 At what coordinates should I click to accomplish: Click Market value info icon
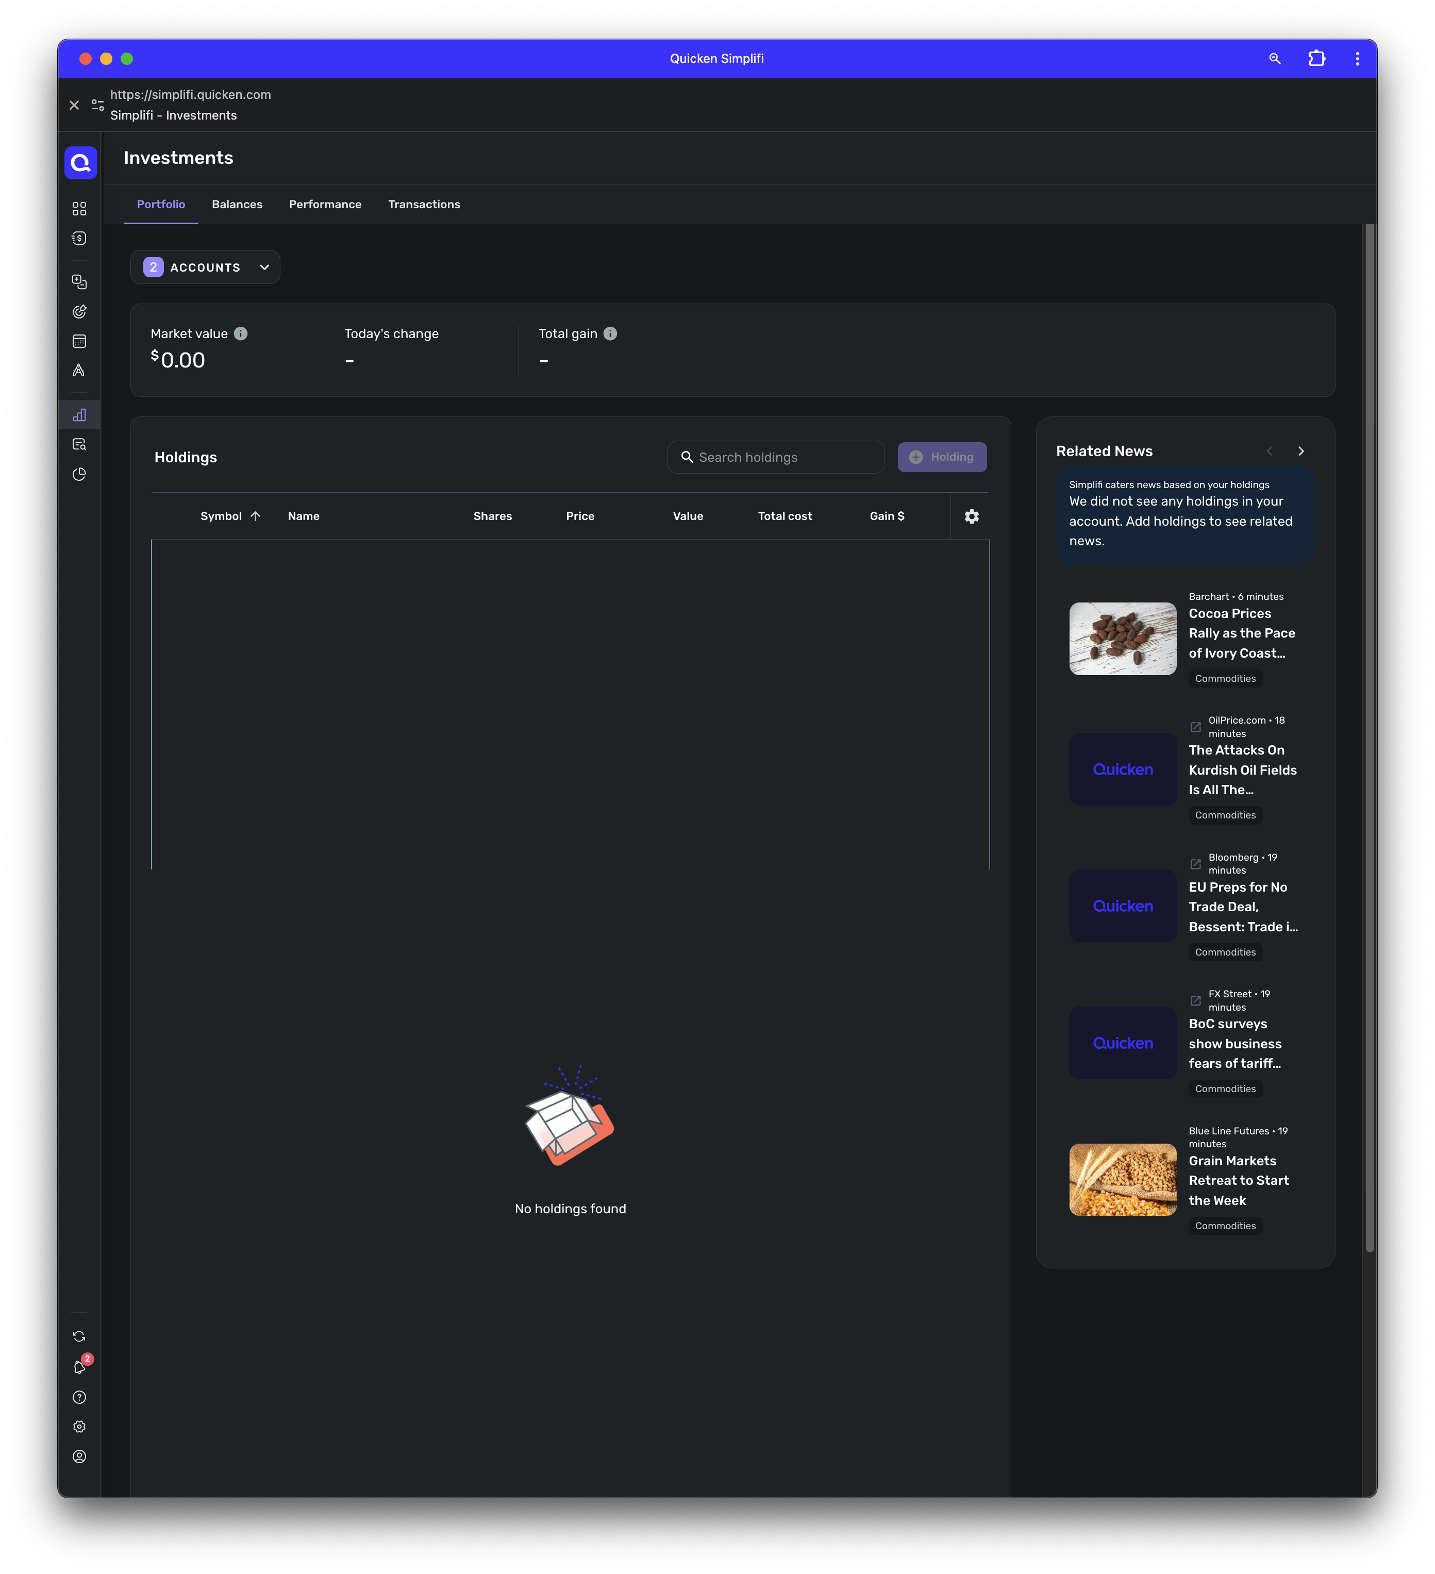241,333
